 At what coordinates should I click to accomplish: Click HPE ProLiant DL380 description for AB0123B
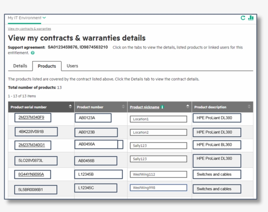pyautogui.click(x=217, y=132)
